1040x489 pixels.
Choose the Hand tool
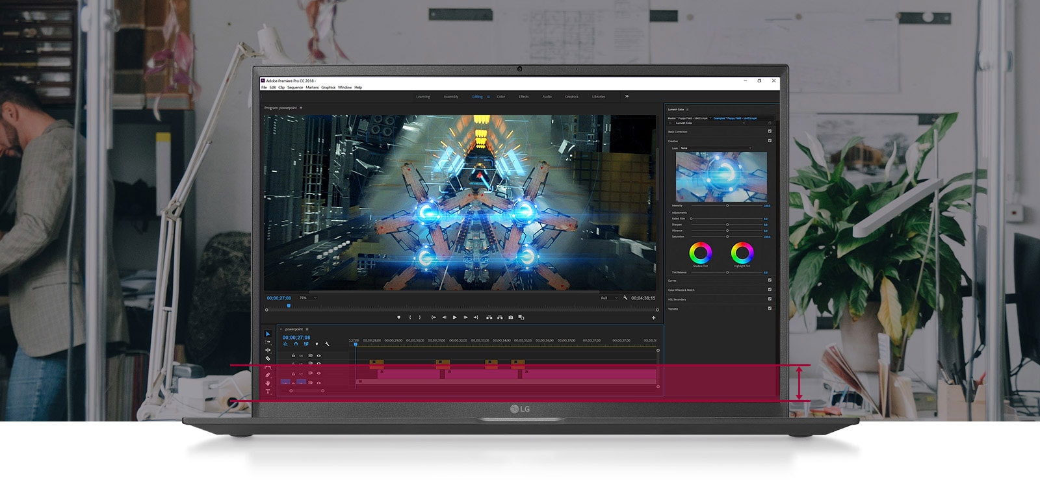point(267,383)
